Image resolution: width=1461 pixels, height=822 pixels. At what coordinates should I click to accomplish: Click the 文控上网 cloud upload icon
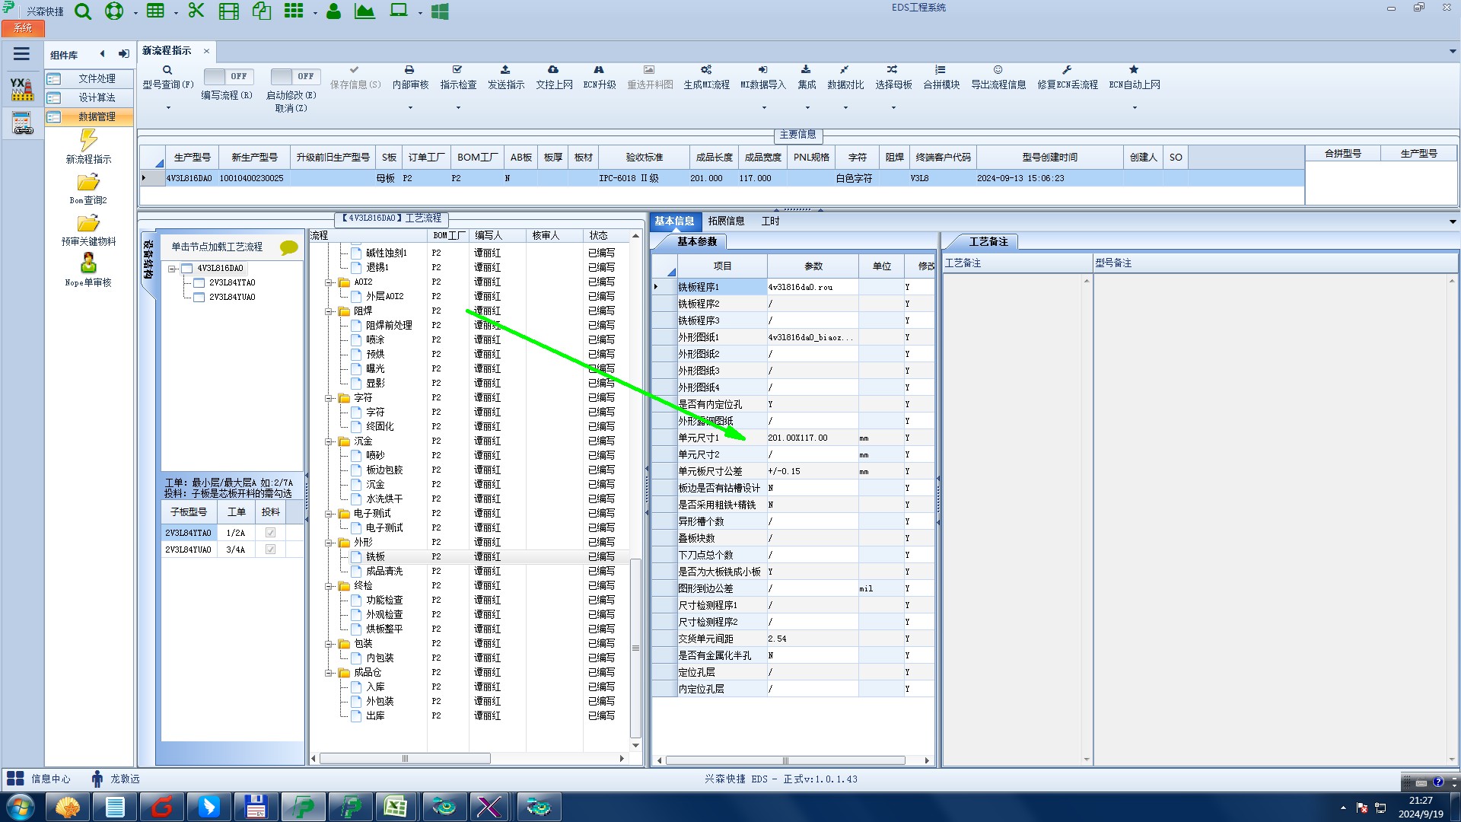[553, 70]
